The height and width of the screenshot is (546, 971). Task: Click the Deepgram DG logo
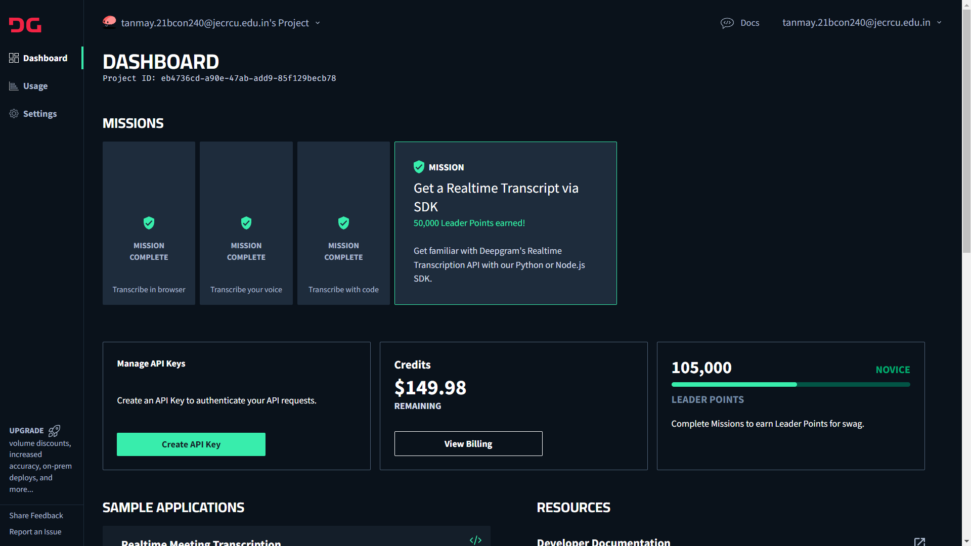point(25,25)
